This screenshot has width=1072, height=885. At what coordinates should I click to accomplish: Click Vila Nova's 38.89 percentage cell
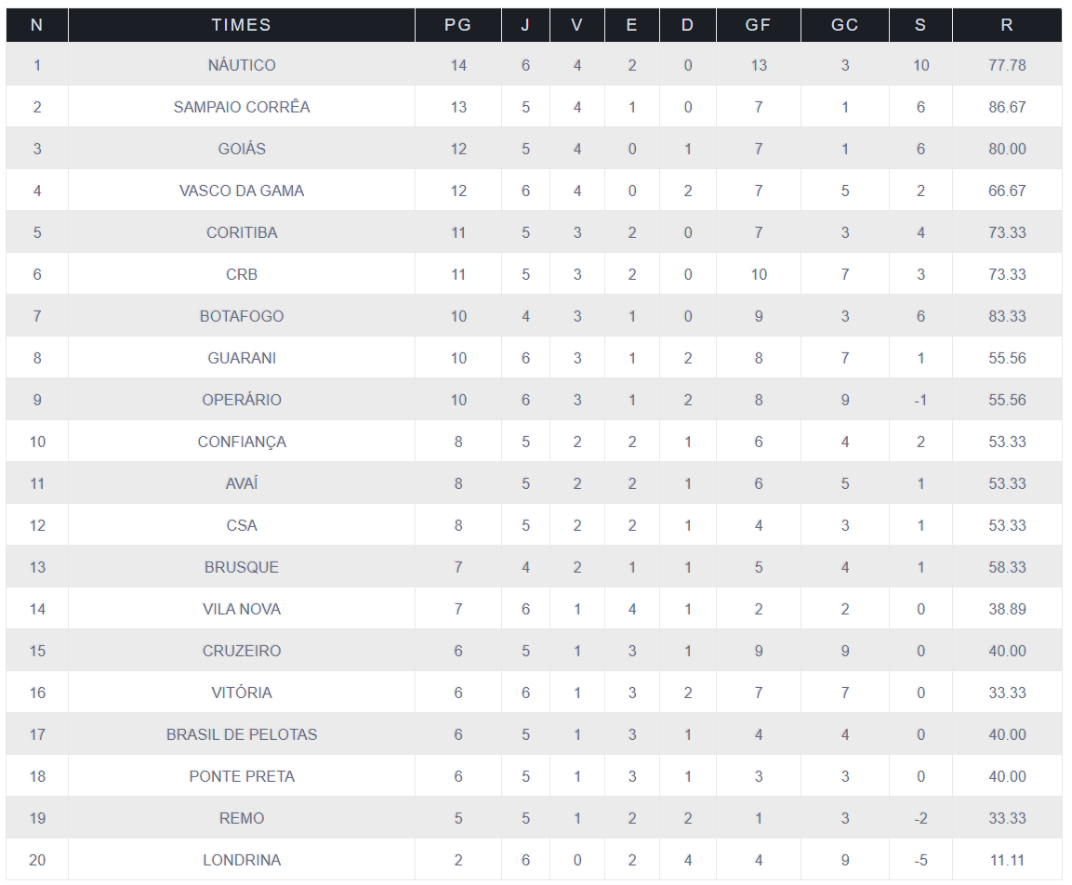tap(1007, 609)
